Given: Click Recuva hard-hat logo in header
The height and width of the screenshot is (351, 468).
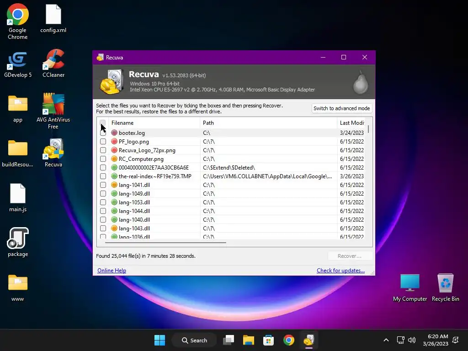Looking at the screenshot, I should click(112, 82).
